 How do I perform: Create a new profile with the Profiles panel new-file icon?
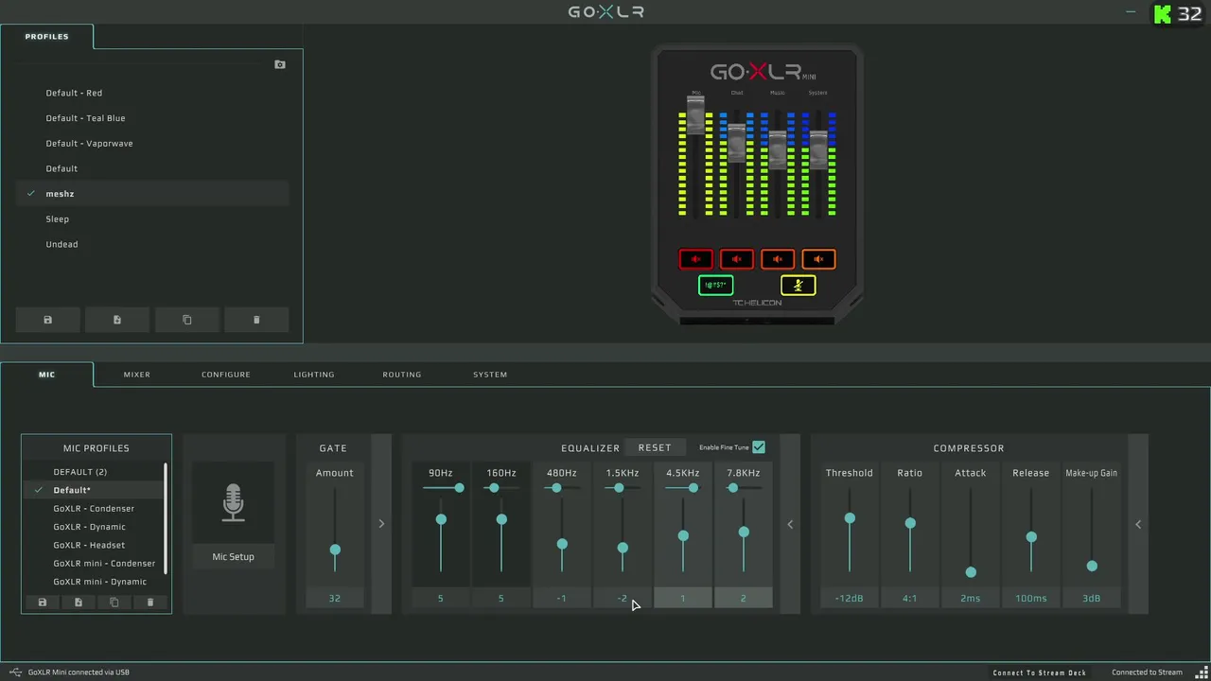(x=117, y=320)
